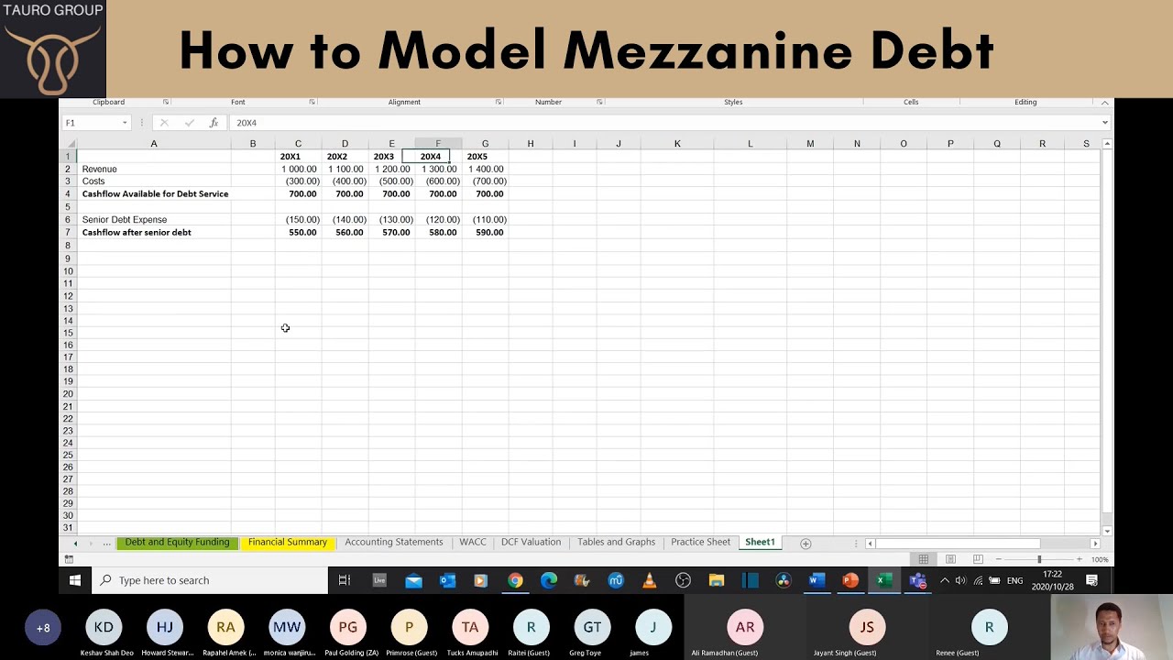Screen dimensions: 1173x660
Task: Click vertical scrollbar down arrow
Action: click(x=1107, y=530)
